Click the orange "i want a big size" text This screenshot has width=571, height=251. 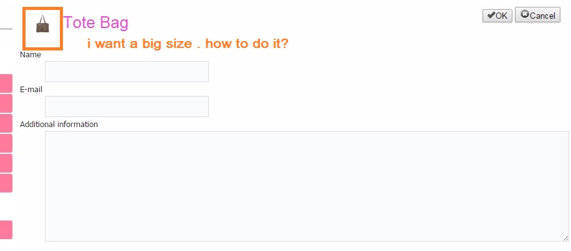[187, 44]
